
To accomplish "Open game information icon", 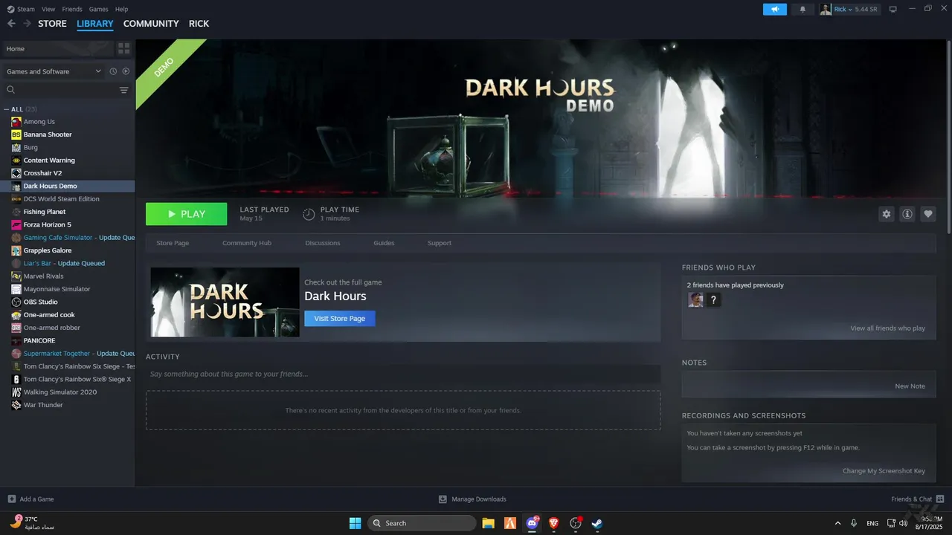I will [907, 214].
